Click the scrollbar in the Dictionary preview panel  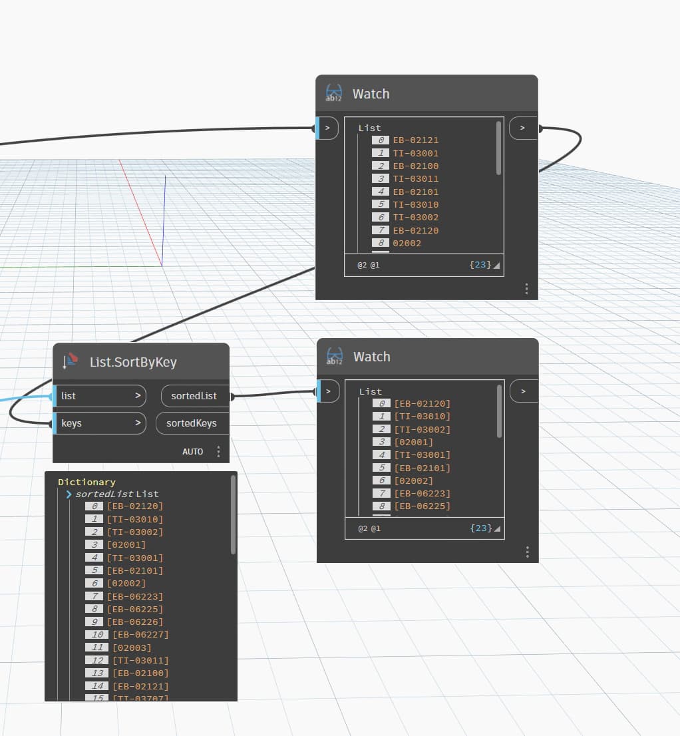(x=233, y=515)
